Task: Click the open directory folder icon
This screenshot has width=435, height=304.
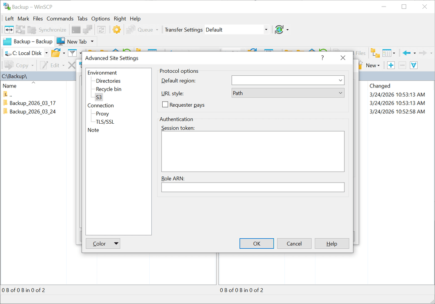Action: pos(56,53)
